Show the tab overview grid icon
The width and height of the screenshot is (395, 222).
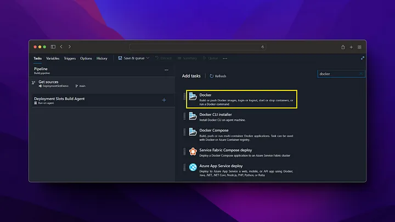(359, 47)
